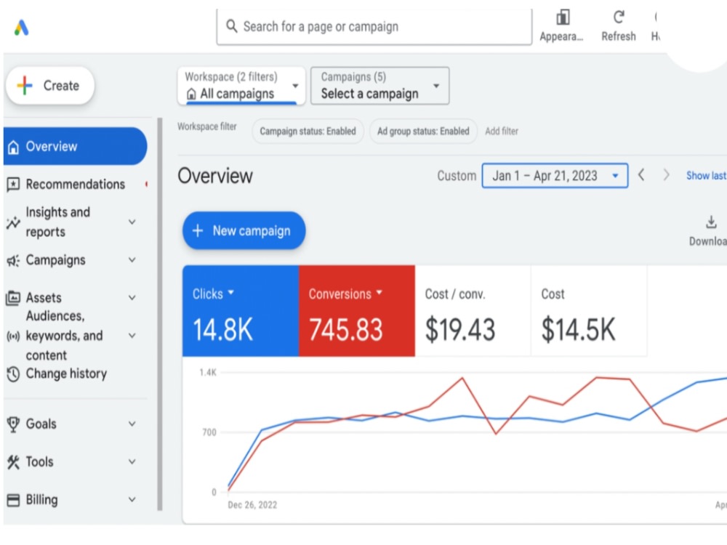Click the Create button
Image resolution: width=727 pixels, height=545 pixels.
[50, 86]
